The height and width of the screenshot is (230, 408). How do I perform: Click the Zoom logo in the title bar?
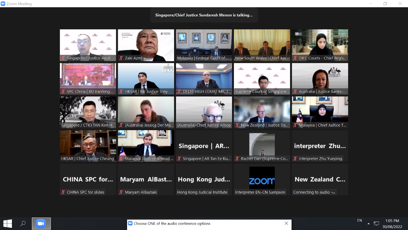tap(3, 4)
